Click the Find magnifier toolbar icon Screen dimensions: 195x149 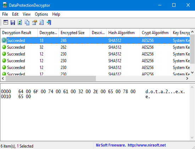[x=41, y=22]
